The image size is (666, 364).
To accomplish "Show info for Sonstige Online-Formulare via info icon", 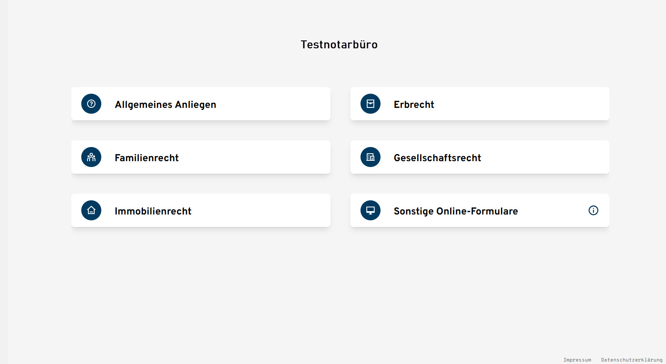I will click(593, 210).
